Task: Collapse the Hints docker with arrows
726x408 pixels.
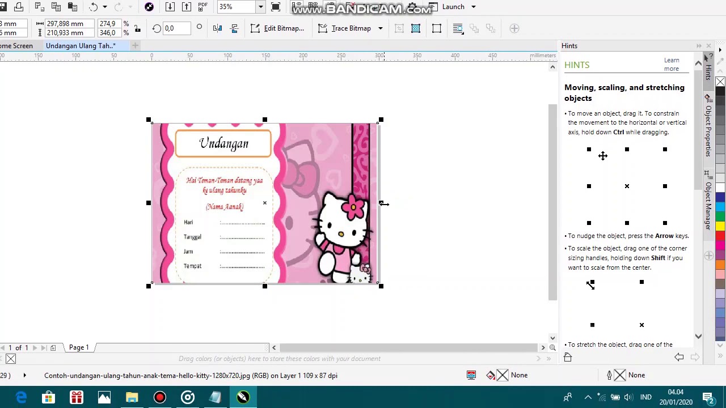Action: coord(699,46)
